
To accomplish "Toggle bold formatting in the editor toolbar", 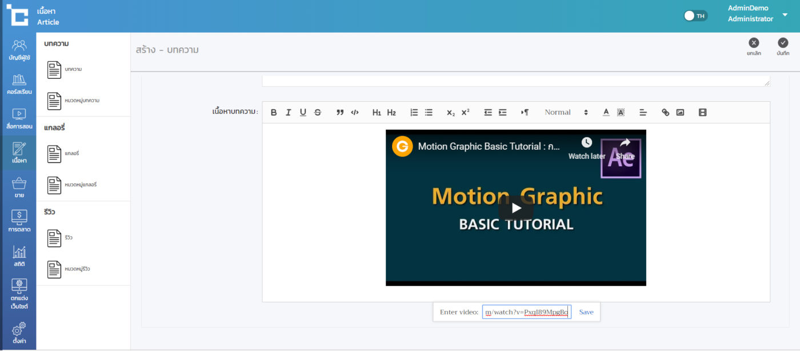I will tap(274, 113).
